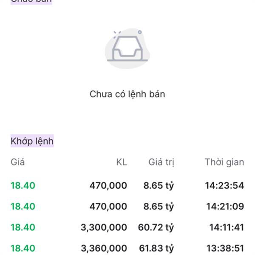Click the 3,300,000 volume cell
The width and height of the screenshot is (255, 255).
coord(104,227)
